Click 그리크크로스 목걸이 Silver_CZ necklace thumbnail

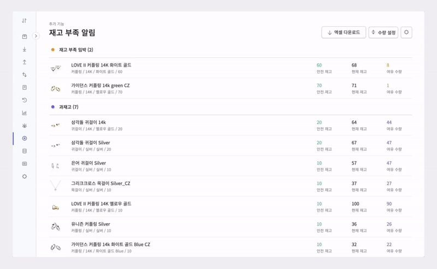pyautogui.click(x=55, y=186)
